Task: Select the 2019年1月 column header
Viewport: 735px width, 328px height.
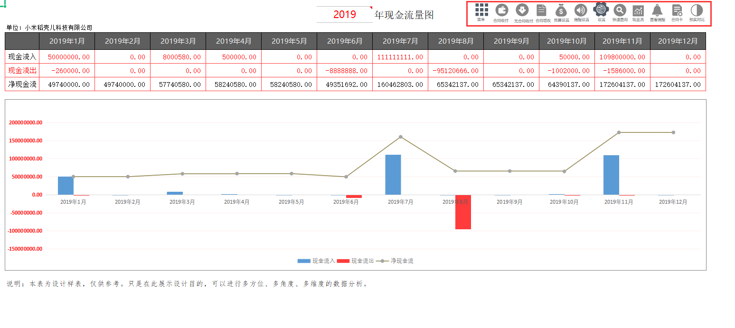Action: click(67, 41)
